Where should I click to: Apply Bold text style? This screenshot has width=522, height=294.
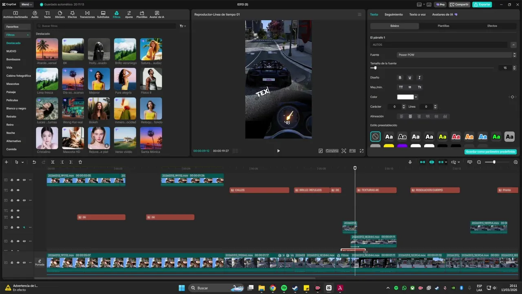point(400,78)
